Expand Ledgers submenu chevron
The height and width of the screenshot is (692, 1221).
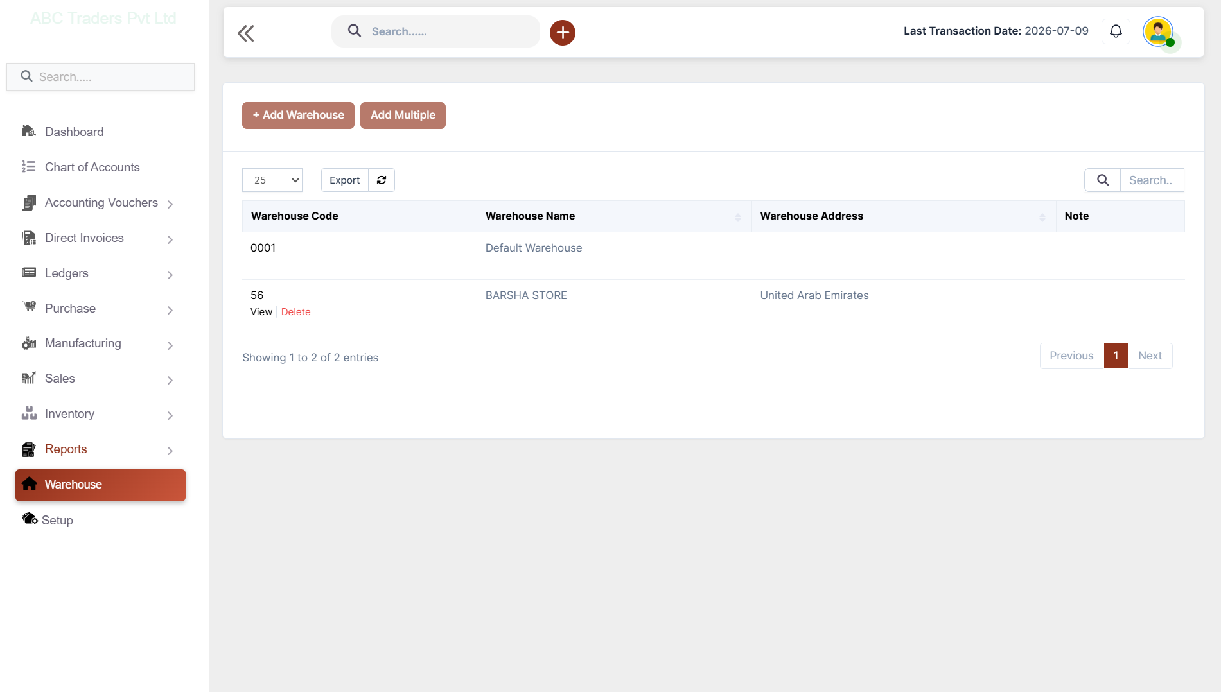pos(170,275)
